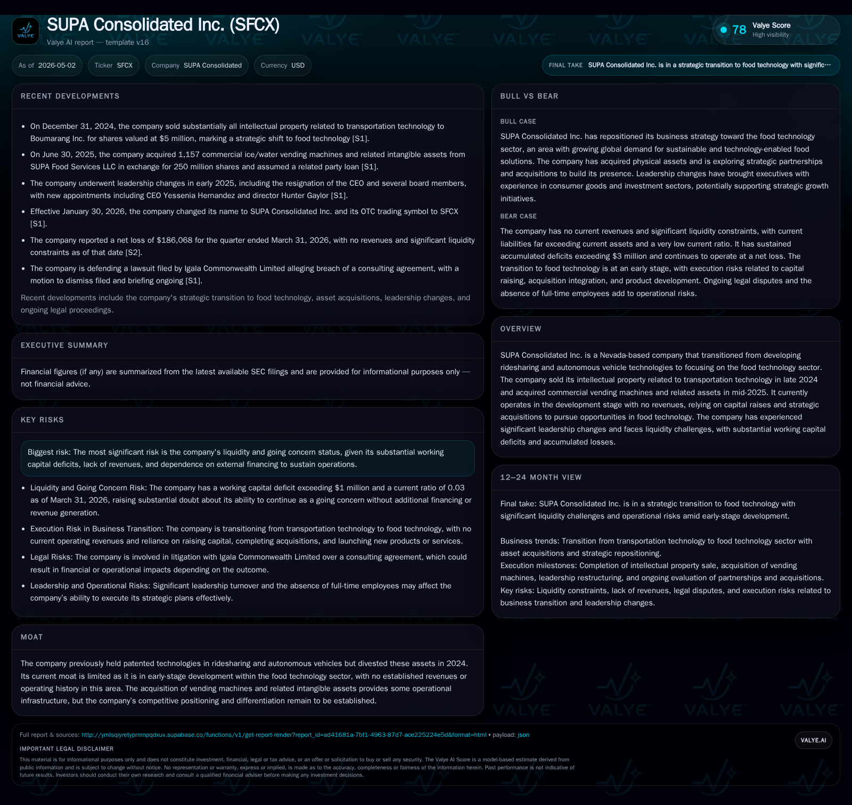Click the 'Valye AI report — template v16' subtitle

pyautogui.click(x=98, y=43)
